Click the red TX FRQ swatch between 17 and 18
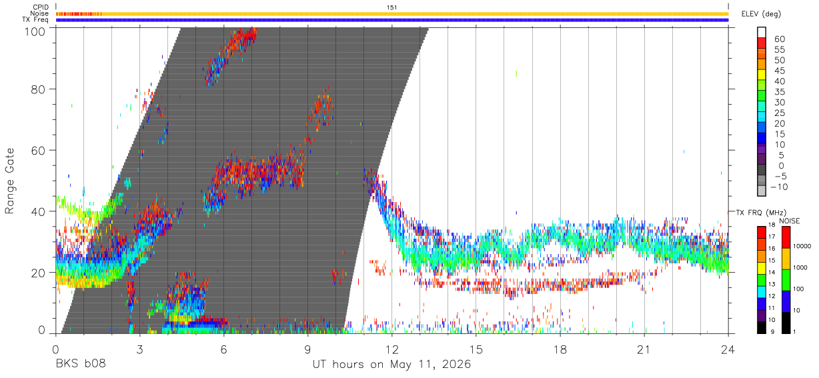The height and width of the screenshot is (378, 819). click(762, 233)
